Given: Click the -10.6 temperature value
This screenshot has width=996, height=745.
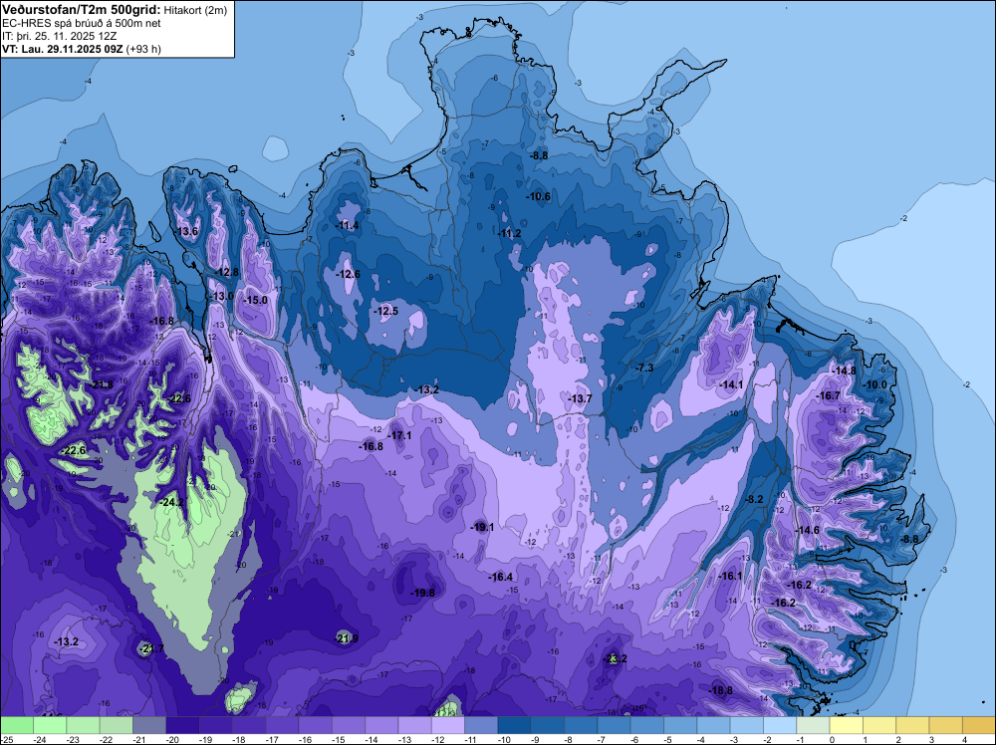Looking at the screenshot, I should pos(539,196).
